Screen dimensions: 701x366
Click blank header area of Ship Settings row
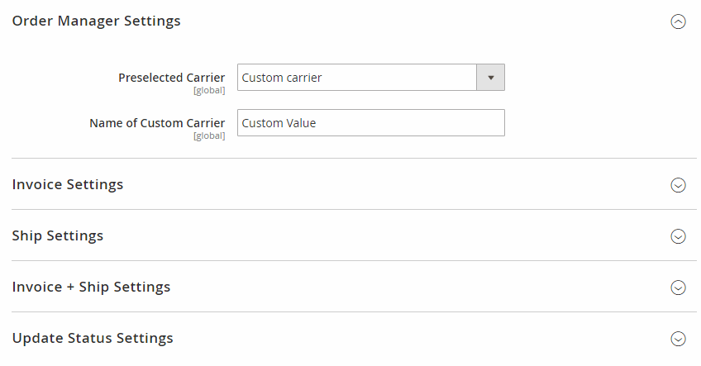tap(372, 235)
